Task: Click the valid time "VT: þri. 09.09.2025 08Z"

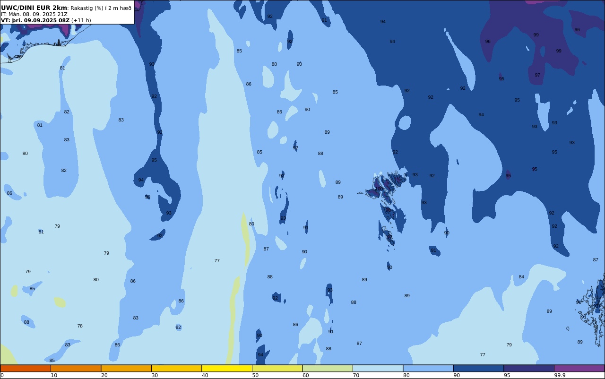Action: (x=35, y=20)
